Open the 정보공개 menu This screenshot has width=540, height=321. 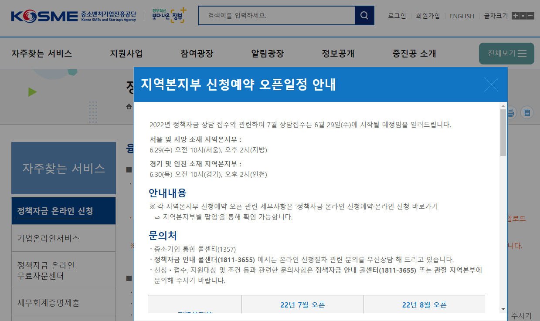point(338,54)
